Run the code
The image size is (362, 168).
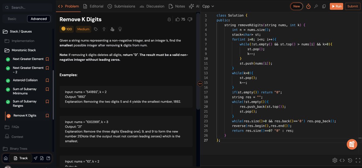click(336, 6)
